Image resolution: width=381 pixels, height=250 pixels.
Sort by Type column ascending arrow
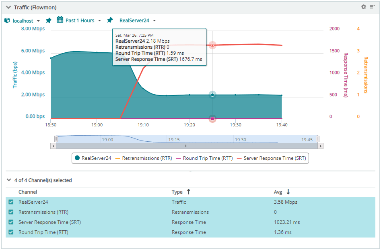[188, 192]
